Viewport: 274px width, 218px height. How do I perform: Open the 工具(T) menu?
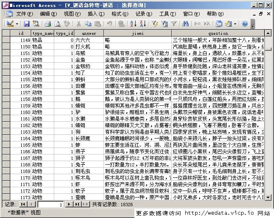point(168,14)
